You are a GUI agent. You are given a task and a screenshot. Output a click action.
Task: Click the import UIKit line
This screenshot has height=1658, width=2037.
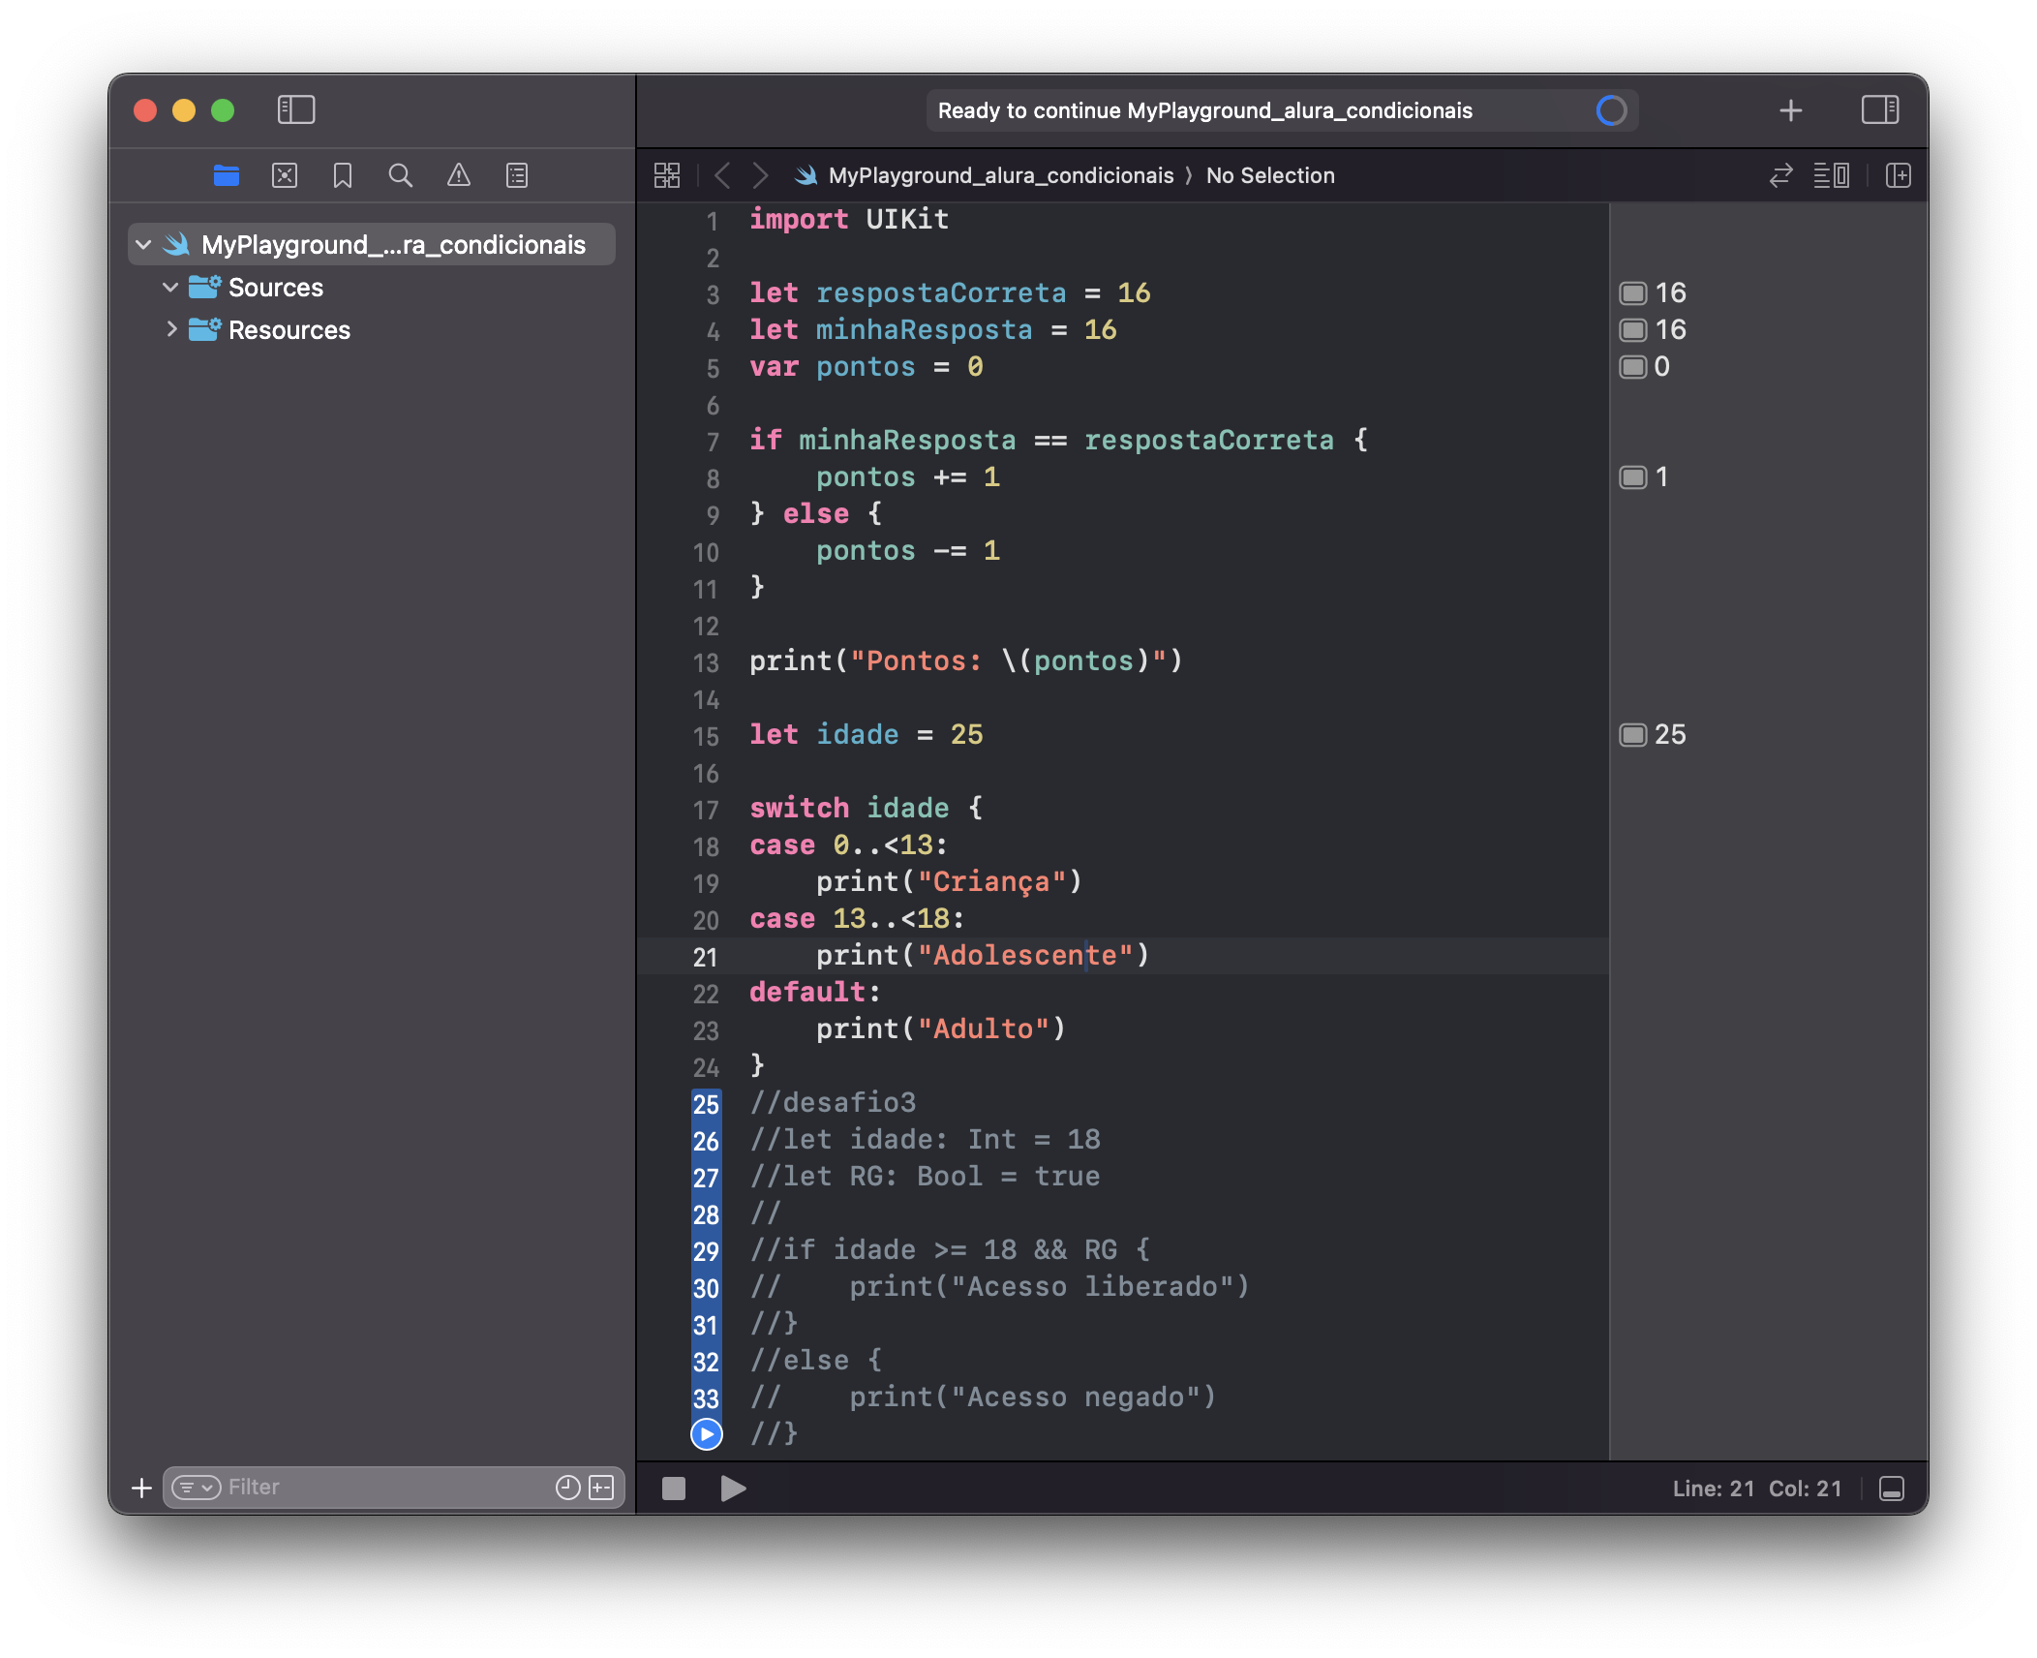[x=849, y=219]
